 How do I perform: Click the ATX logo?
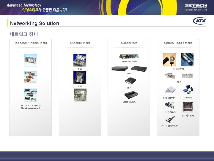coord(199,21)
